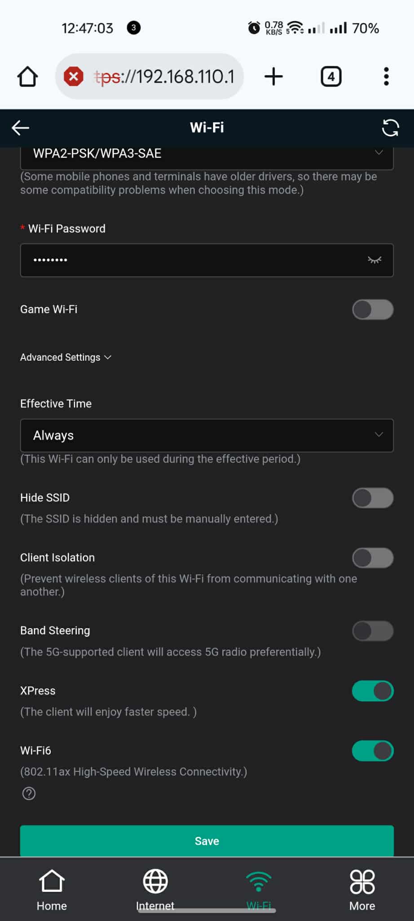
Task: Open the Effective Time dropdown
Action: click(x=207, y=435)
